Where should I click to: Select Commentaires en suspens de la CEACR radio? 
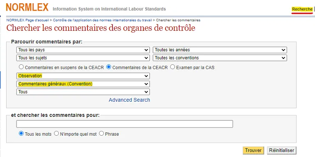[21, 67]
